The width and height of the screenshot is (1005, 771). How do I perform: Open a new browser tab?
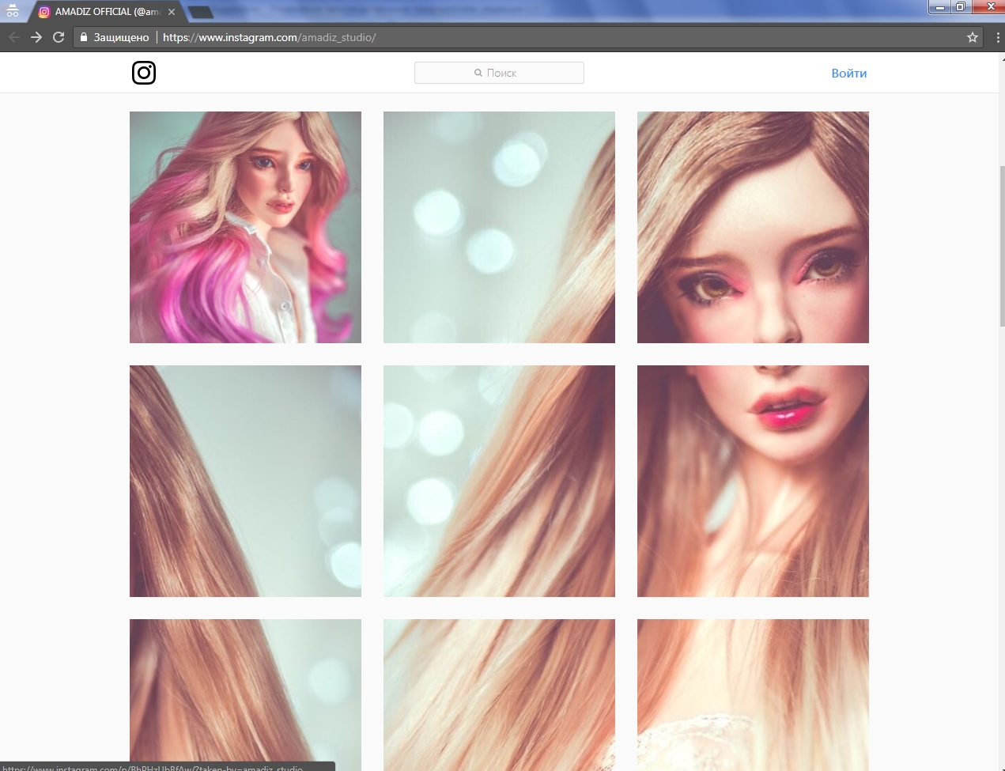[201, 12]
